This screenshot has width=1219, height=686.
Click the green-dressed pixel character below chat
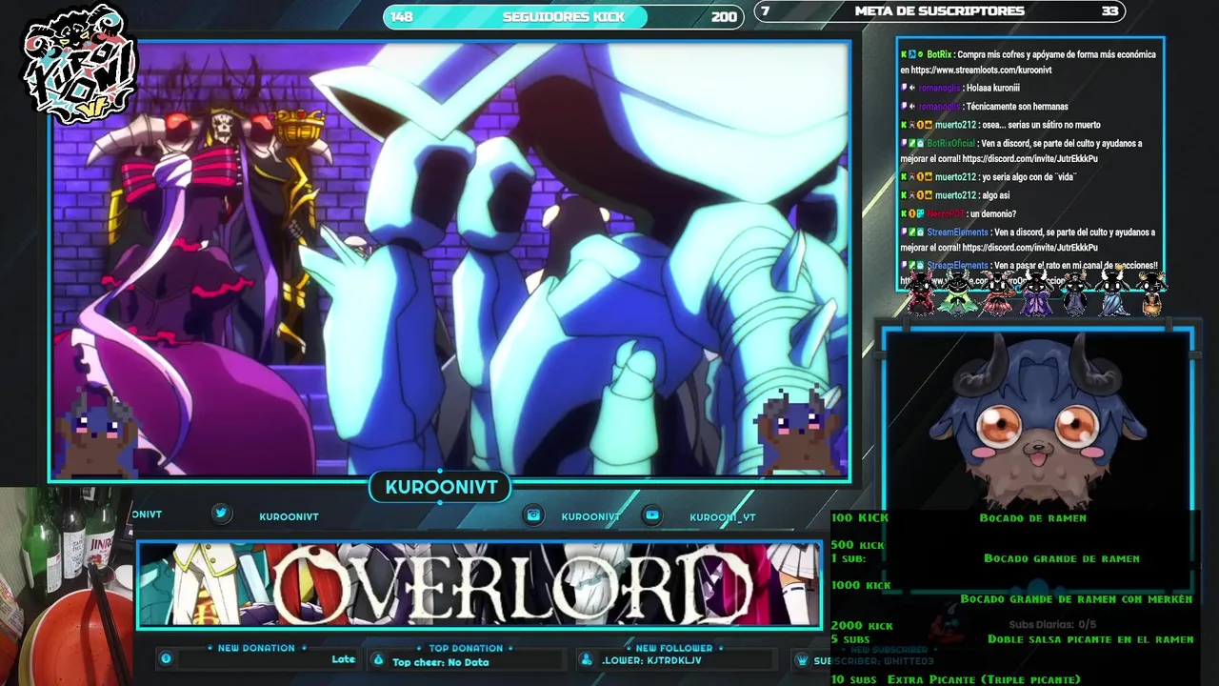tap(956, 293)
